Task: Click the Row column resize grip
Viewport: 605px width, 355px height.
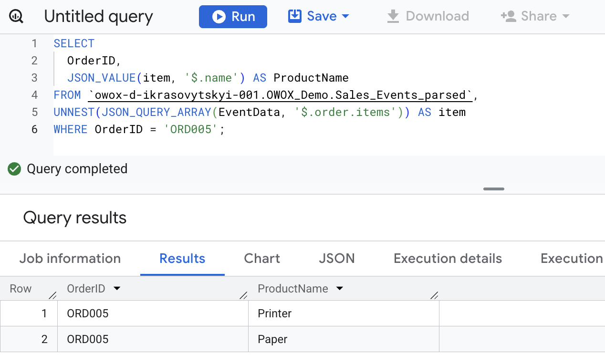Action: click(52, 295)
